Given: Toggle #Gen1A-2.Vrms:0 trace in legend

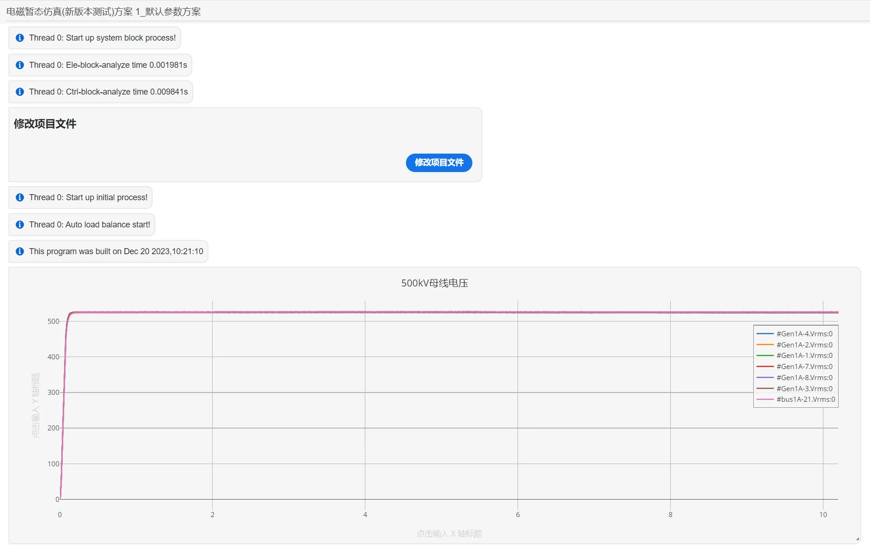Looking at the screenshot, I should click(x=795, y=345).
